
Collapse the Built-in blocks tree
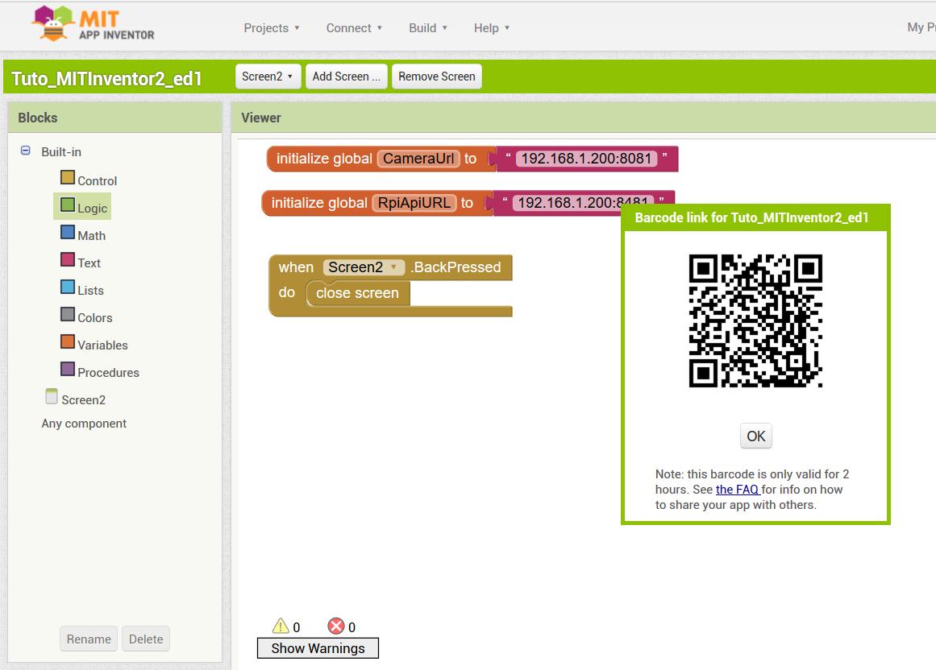pyautogui.click(x=26, y=151)
